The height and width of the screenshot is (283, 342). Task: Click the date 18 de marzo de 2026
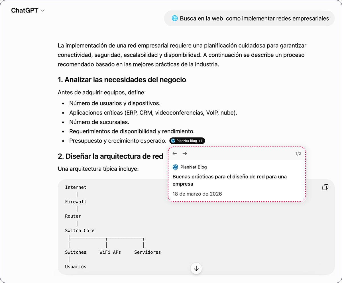point(197,194)
